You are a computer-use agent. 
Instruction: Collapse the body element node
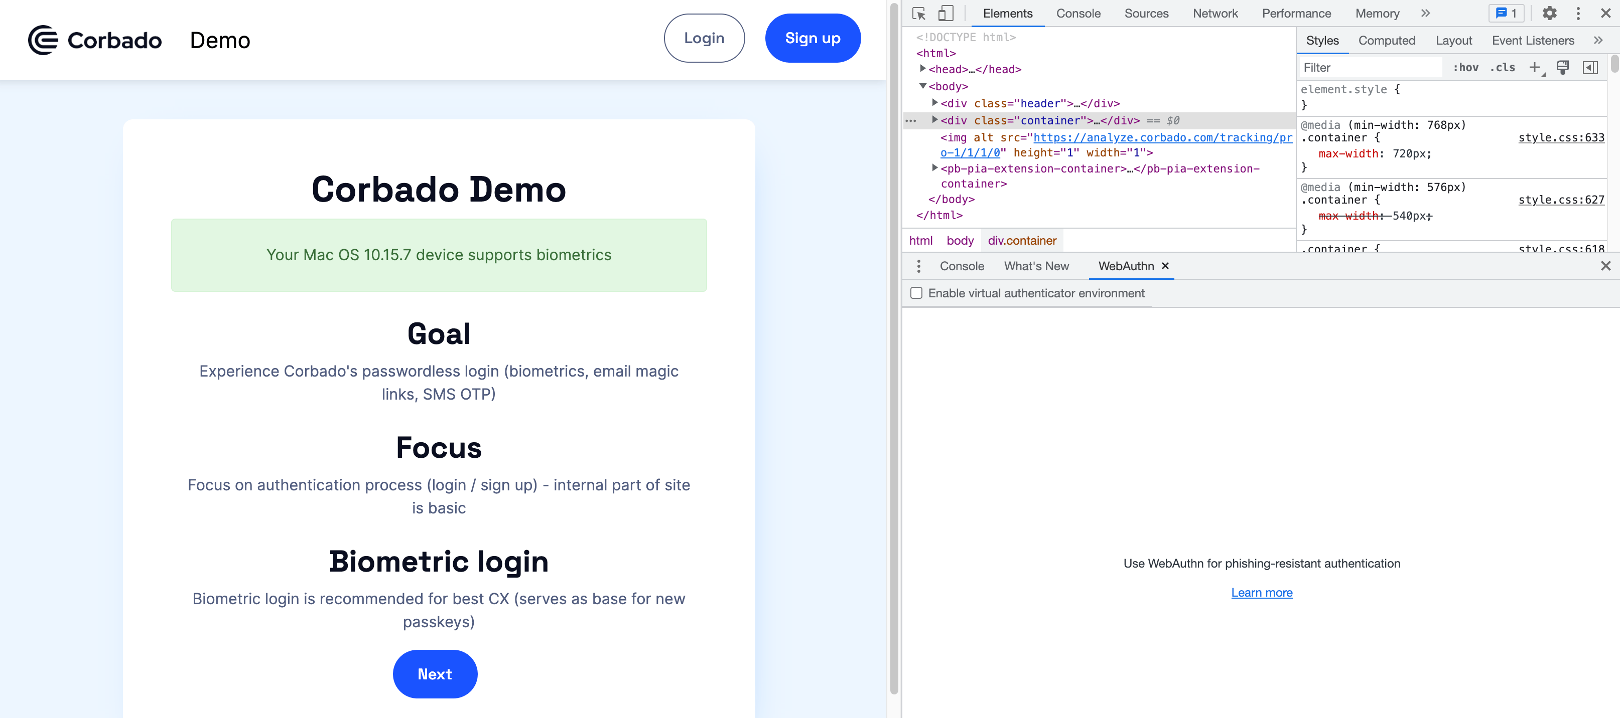[922, 85]
